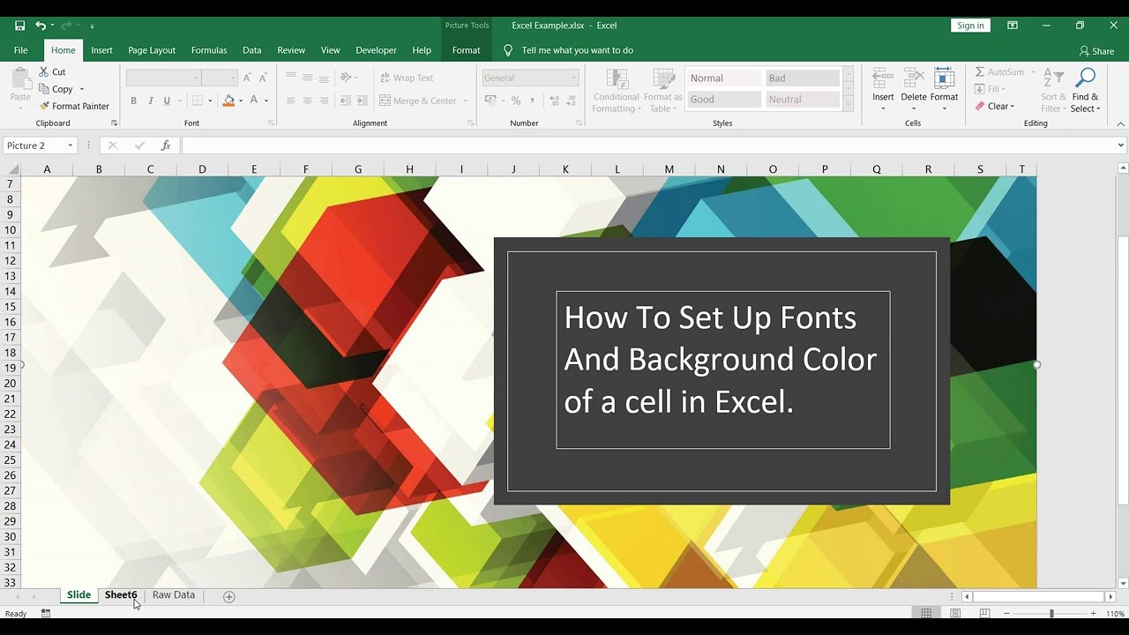The height and width of the screenshot is (635, 1129).
Task: Open the Format cells menu
Action: coord(944,90)
